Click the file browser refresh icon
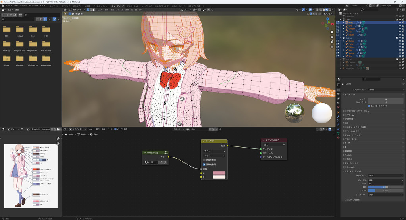 [x=15, y=15]
